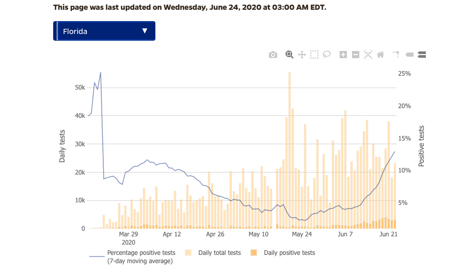Click the camera icon to download plot

273,55
